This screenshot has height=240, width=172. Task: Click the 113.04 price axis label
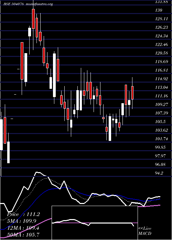161,87
